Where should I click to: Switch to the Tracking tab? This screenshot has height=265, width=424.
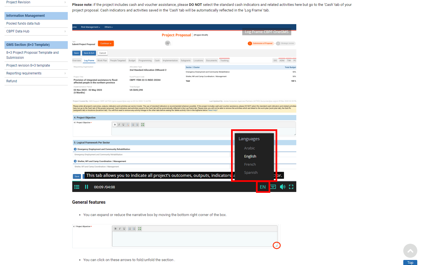tap(224, 60)
